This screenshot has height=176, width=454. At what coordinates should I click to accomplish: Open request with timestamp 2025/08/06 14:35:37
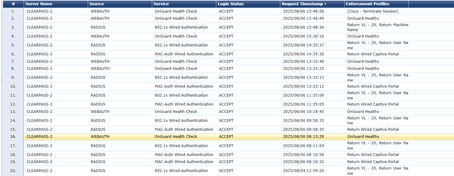(x=303, y=45)
